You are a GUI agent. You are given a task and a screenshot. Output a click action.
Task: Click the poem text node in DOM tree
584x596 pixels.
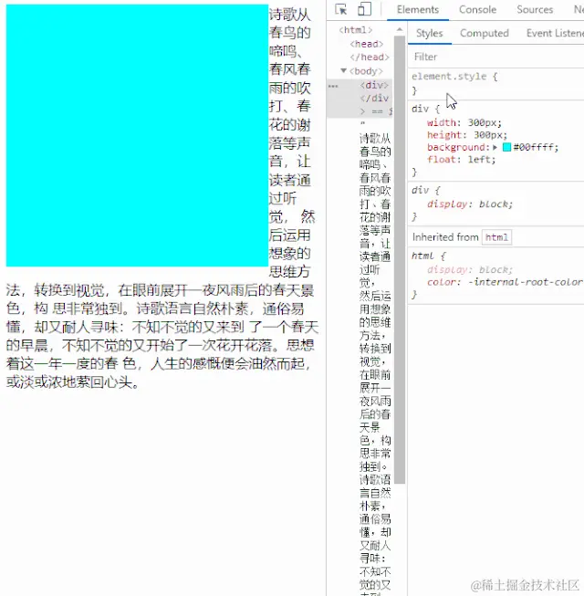(x=375, y=365)
